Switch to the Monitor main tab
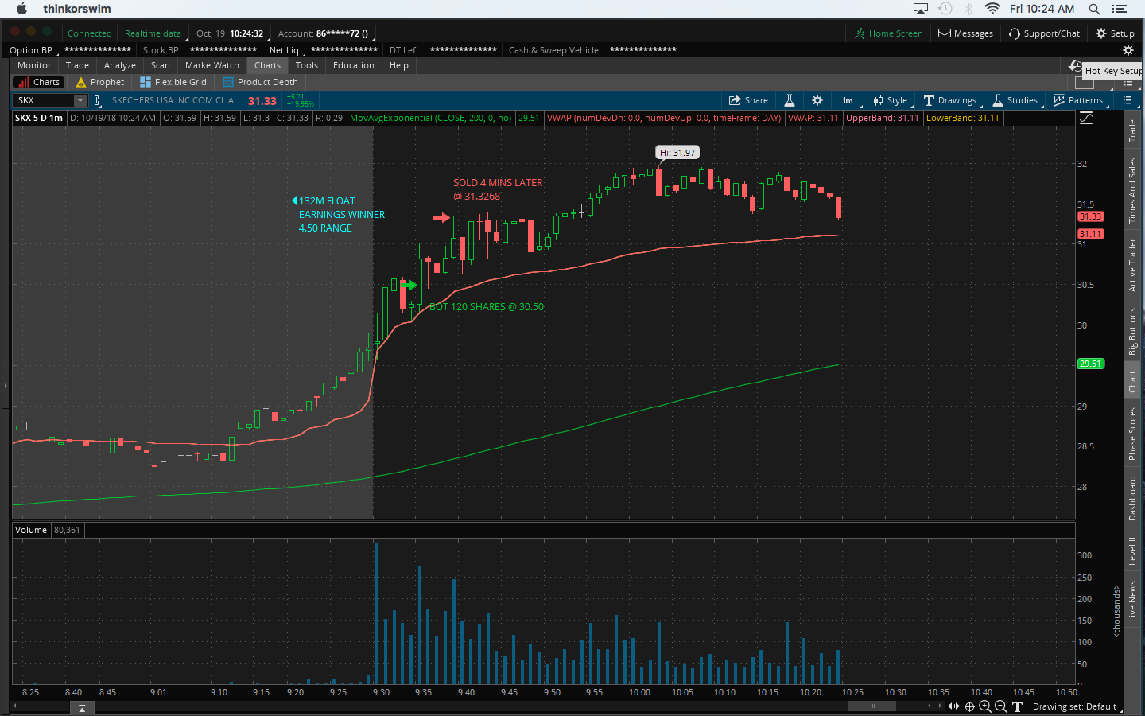 (x=34, y=65)
